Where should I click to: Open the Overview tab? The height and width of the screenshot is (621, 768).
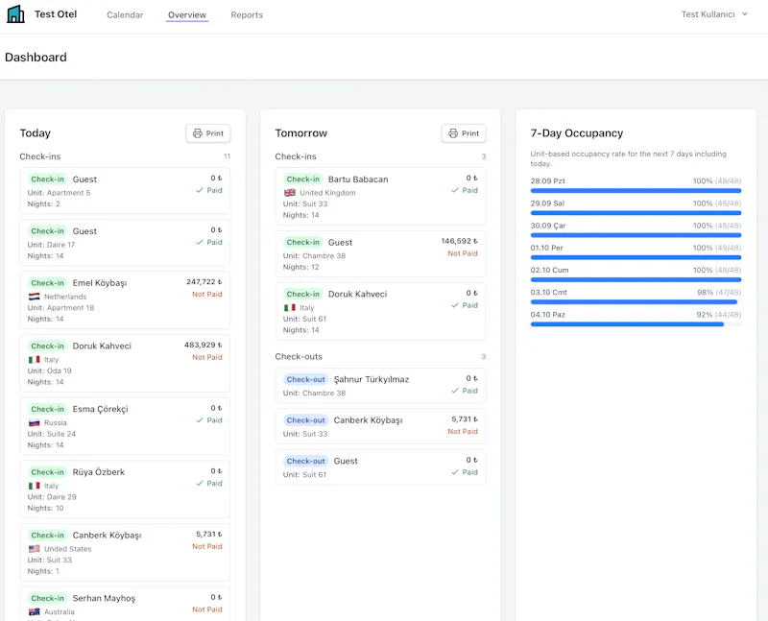coord(187,15)
